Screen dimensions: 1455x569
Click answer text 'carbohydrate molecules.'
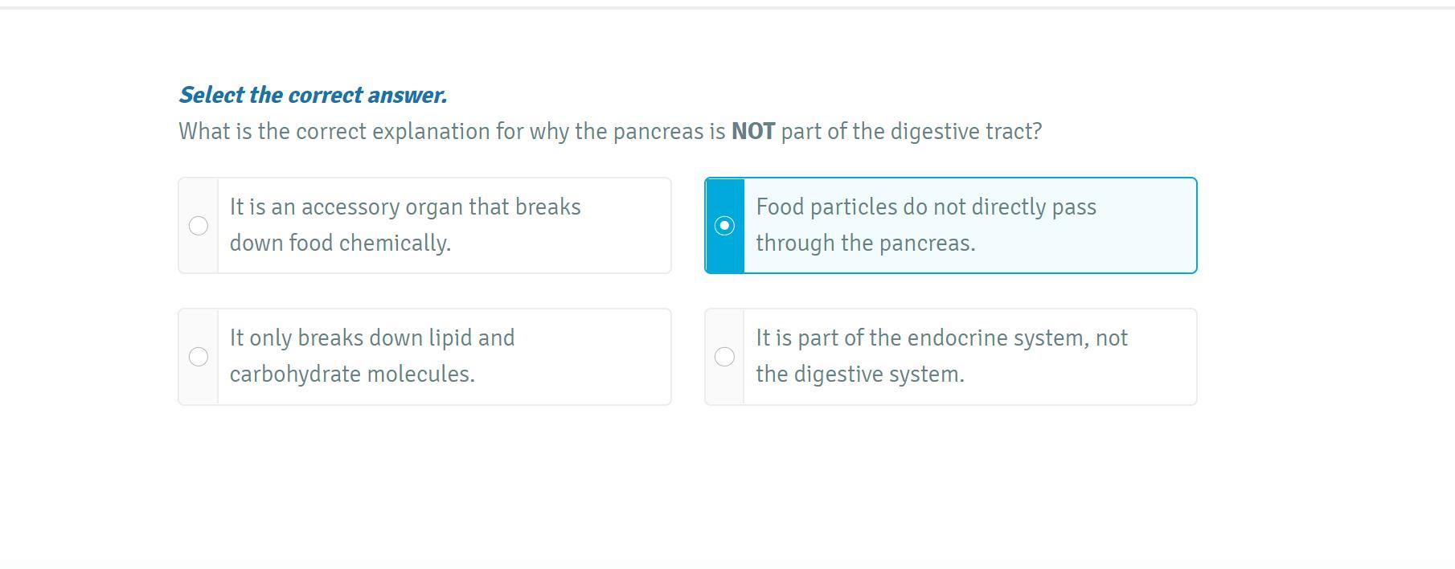(352, 374)
